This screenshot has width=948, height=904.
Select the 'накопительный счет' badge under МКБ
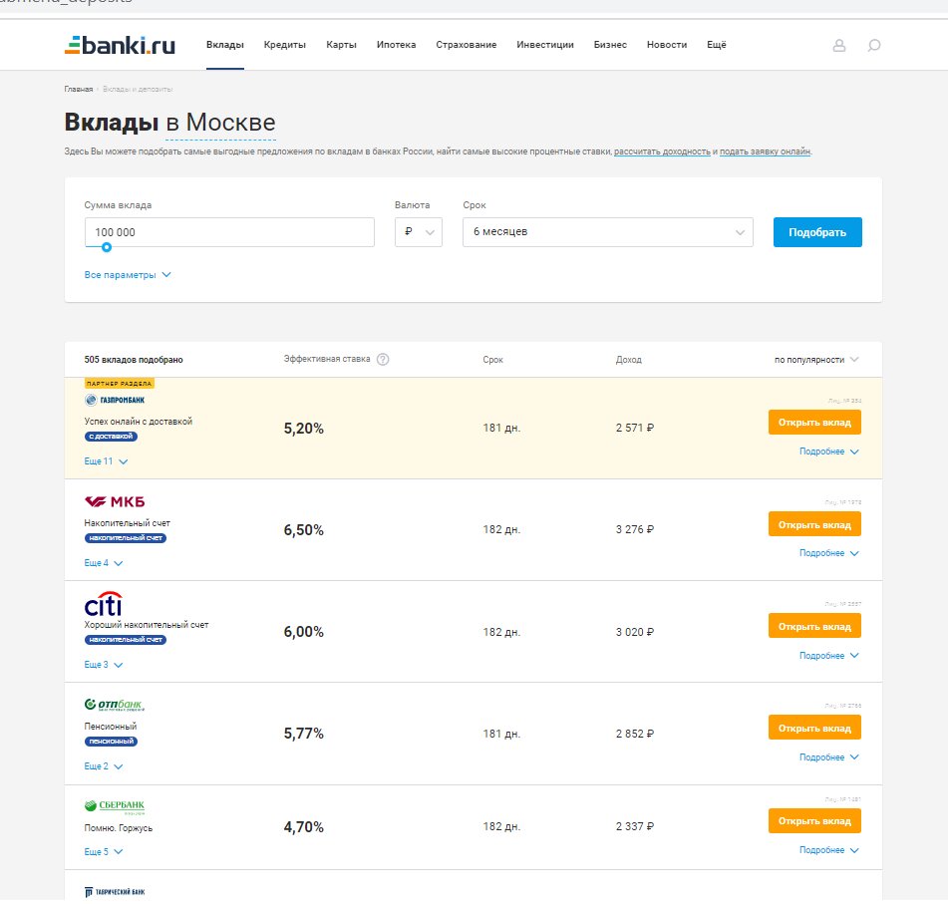(x=126, y=537)
